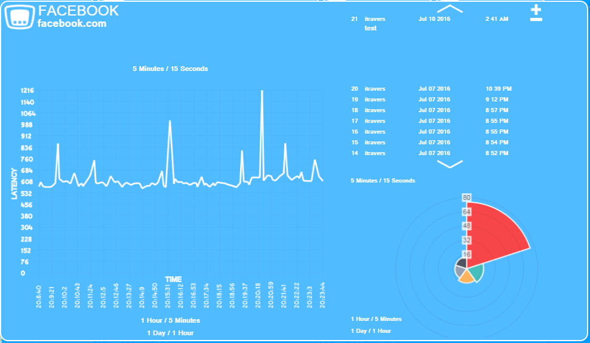This screenshot has width=590, height=343.
Task: Click the minus icon below the plus
Action: (536, 19)
